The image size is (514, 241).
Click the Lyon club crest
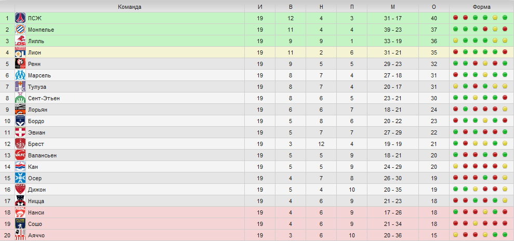coord(20,52)
